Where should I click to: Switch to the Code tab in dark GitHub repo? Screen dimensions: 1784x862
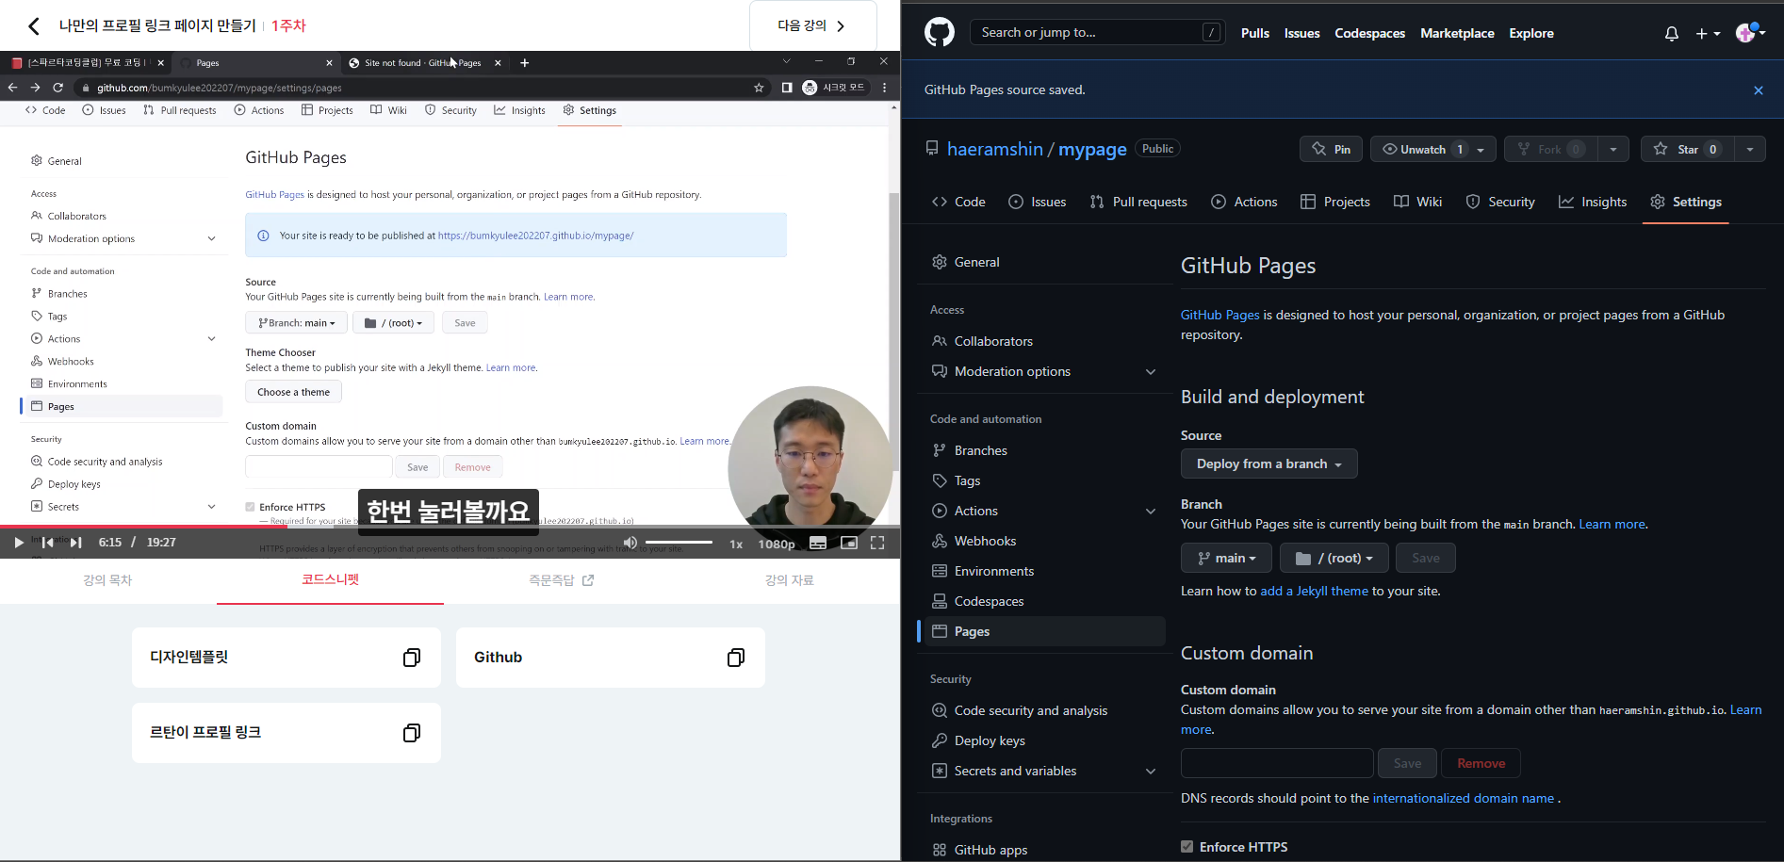point(958,202)
